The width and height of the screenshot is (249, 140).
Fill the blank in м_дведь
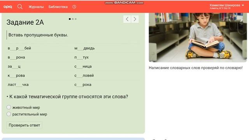pos(81,48)
